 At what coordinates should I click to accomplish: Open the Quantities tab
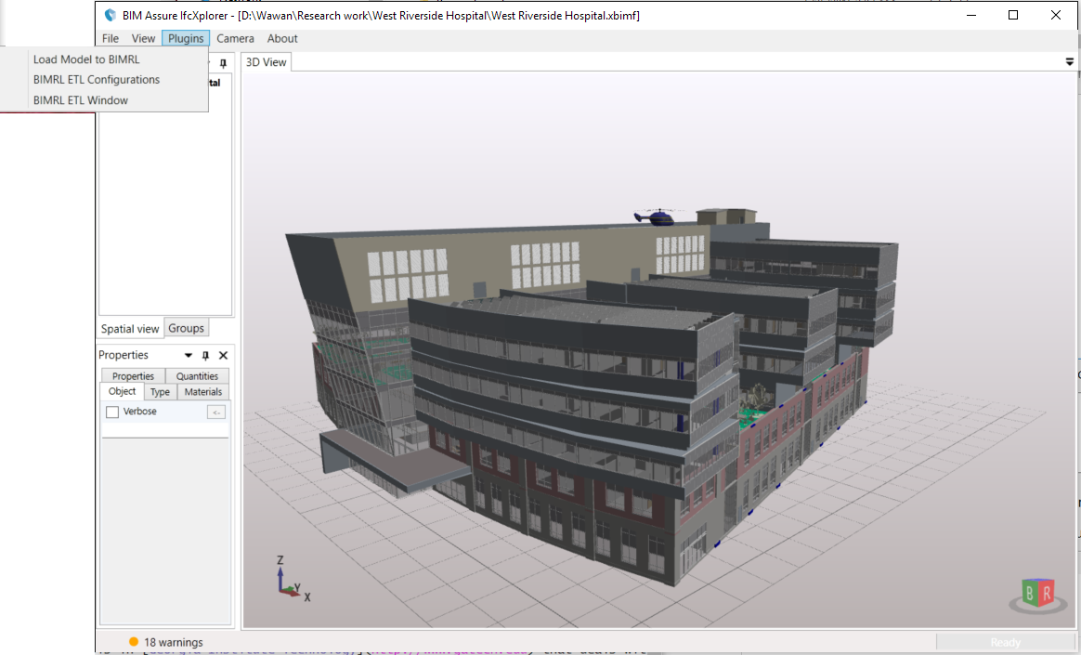click(x=197, y=375)
